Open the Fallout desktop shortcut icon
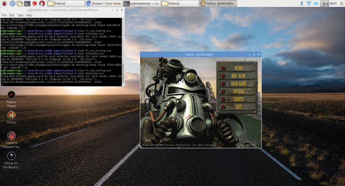Viewport: 345px width, 186px height. 11,115
